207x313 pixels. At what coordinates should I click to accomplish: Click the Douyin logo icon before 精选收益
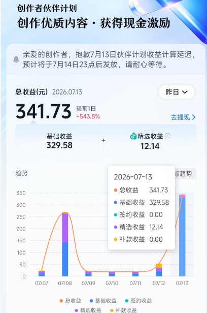click(133, 136)
